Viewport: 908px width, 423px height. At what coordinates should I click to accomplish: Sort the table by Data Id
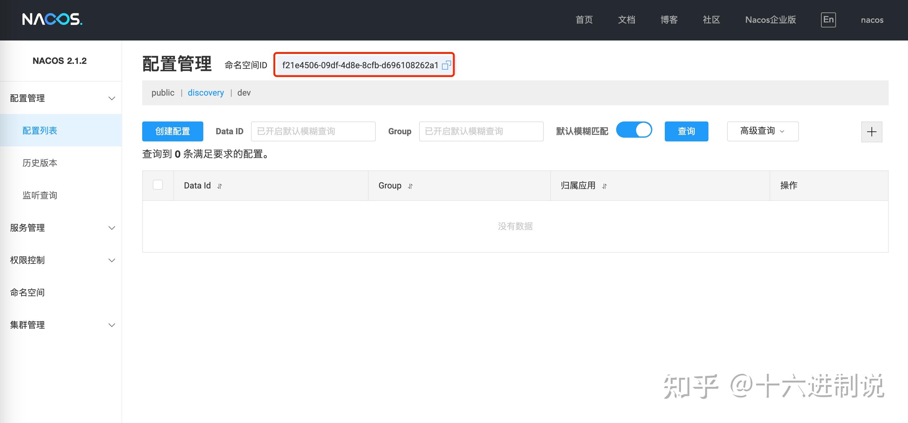(x=219, y=186)
